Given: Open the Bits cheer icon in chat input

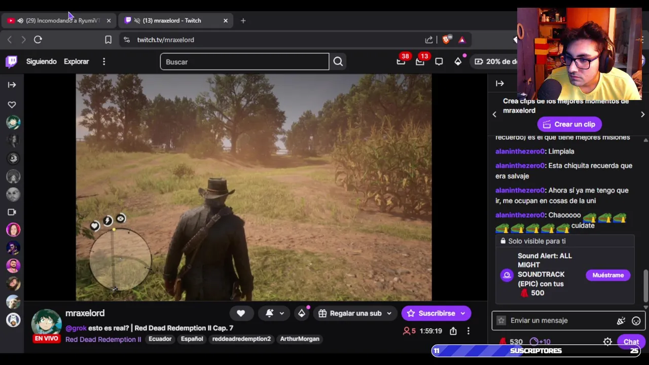Looking at the screenshot, I should [x=621, y=321].
